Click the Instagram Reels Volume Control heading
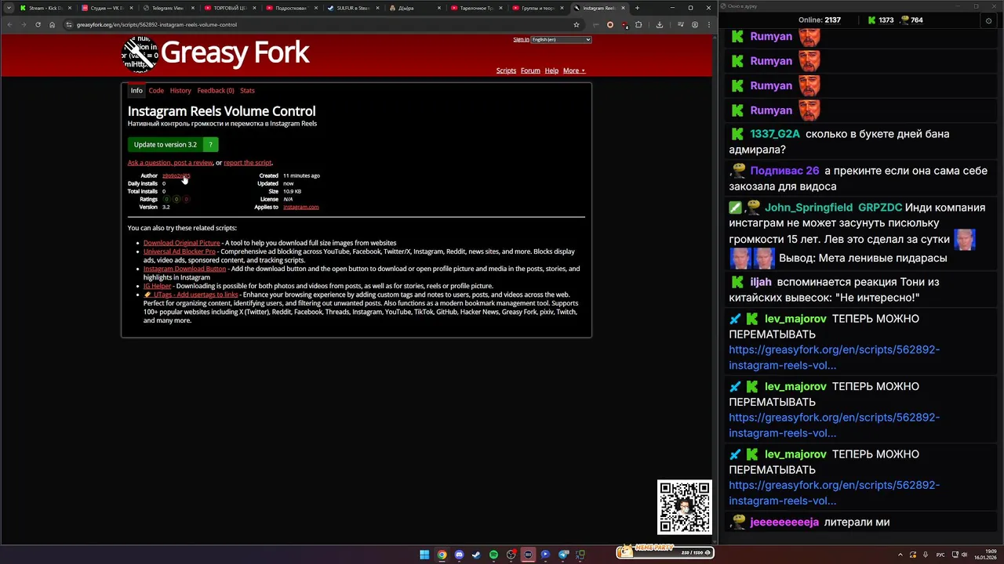Viewport: 1004px width, 564px height. tap(221, 111)
